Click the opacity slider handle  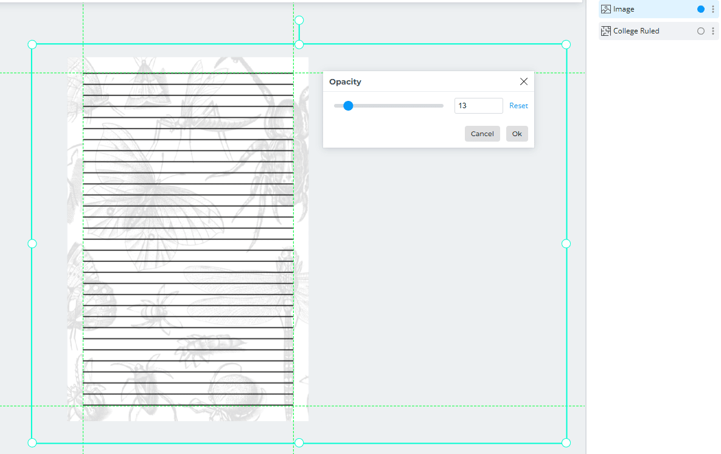(x=348, y=106)
